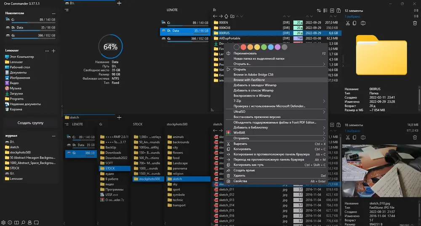421x226 pixels.
Task: Go up one level with the up-arrow icon
Action: click(x=226, y=16)
